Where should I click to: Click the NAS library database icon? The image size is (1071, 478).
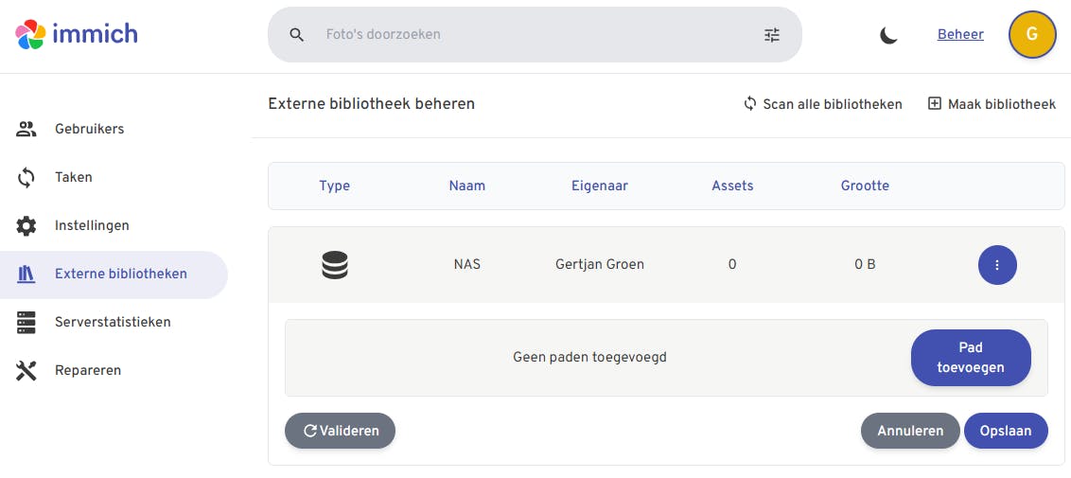tap(335, 265)
